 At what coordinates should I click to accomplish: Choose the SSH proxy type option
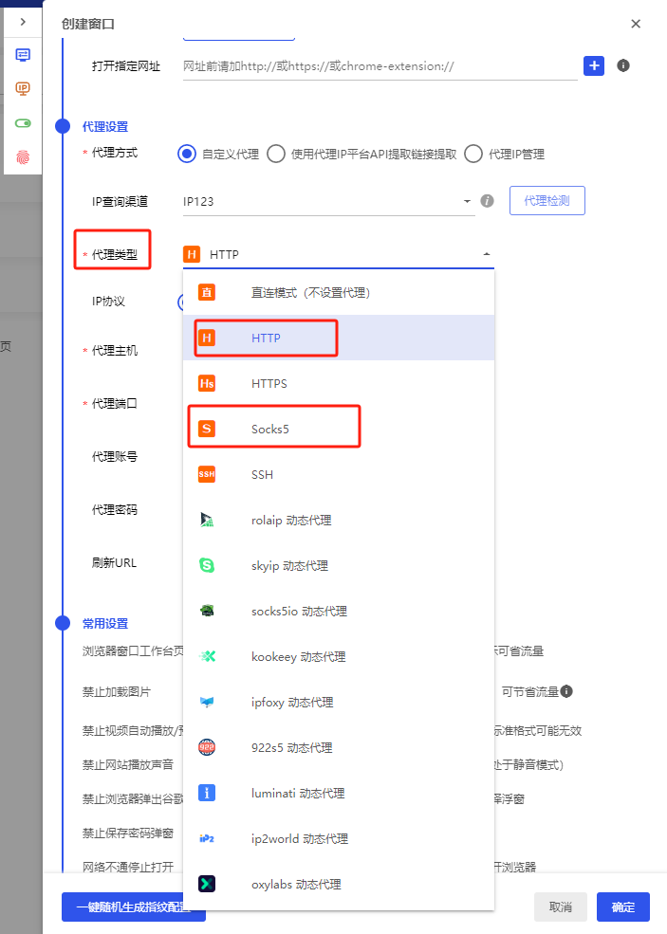coord(339,475)
